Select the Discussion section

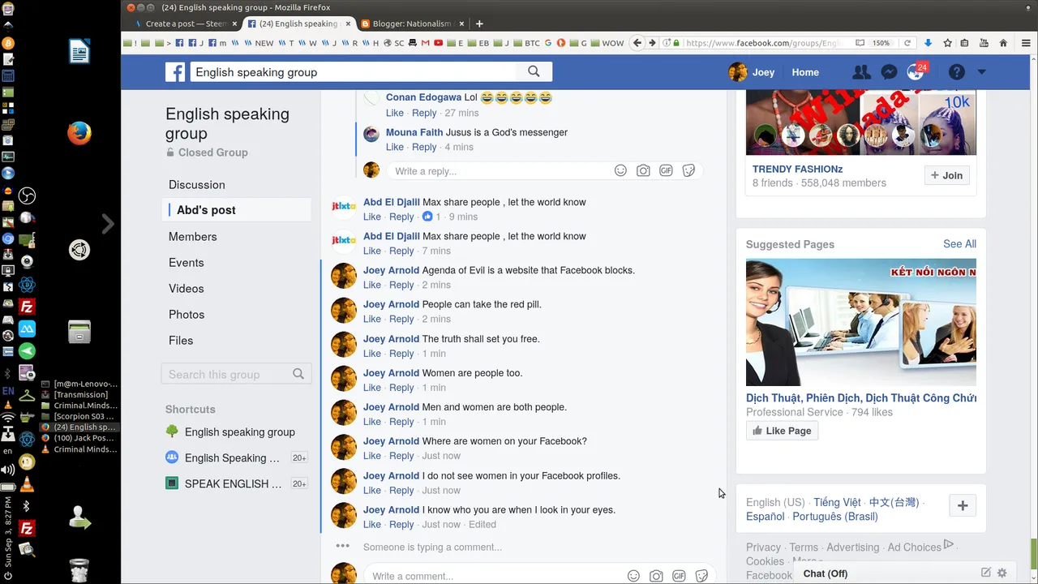tap(197, 185)
